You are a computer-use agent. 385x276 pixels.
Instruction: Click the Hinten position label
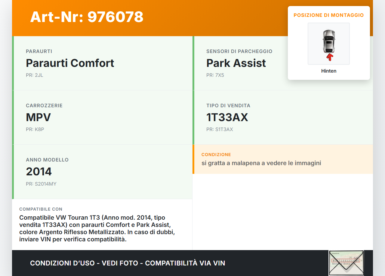[x=329, y=71]
